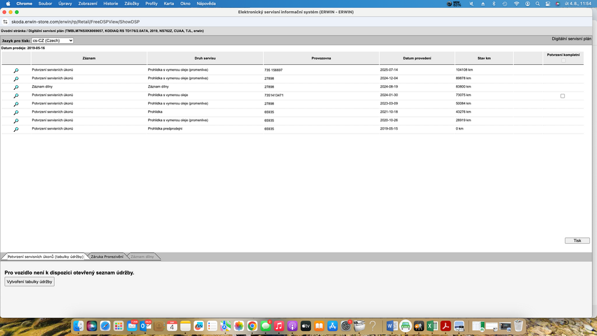Viewport: 597px width, 336px height.
Task: Inspect the 73075 km service record magnifier
Action: pyautogui.click(x=16, y=96)
